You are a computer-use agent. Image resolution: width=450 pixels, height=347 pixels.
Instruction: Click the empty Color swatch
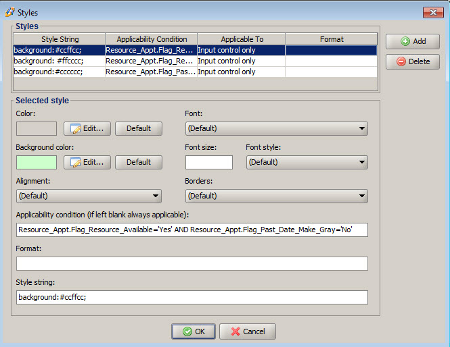(x=37, y=128)
